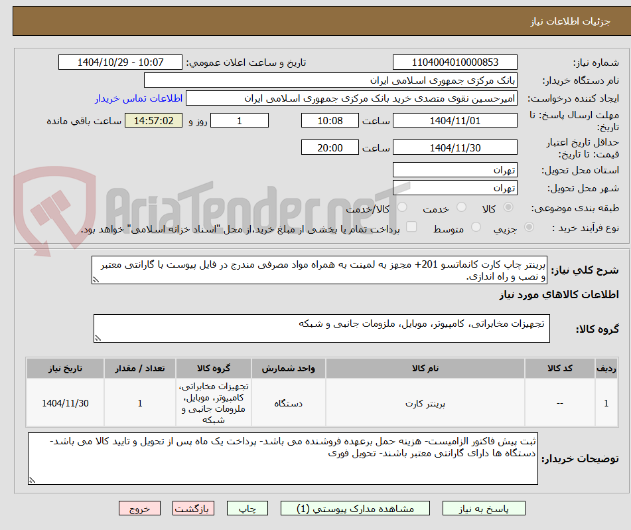
Task: Toggle the اسناد خزانه اسلامی payment checkbox
Action: click(x=411, y=226)
